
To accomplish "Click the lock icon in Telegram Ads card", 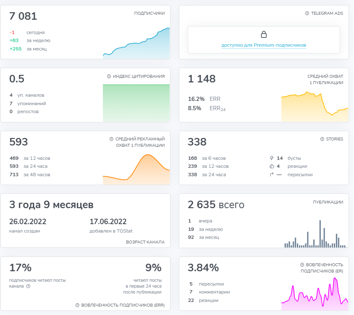I will point(264,34).
